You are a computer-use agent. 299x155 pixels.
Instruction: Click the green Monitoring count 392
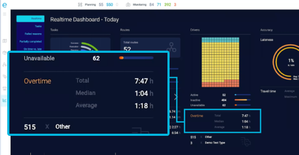click(167, 5)
